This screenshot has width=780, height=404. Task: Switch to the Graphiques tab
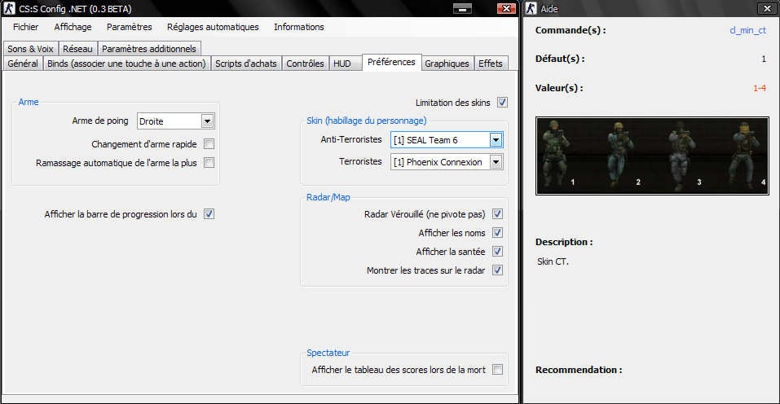coord(447,64)
